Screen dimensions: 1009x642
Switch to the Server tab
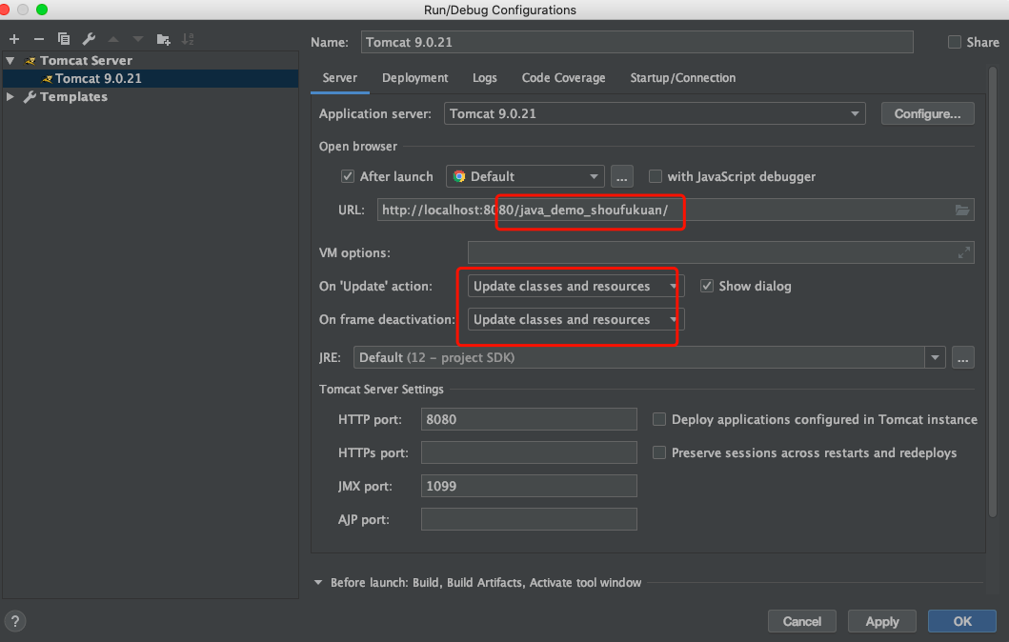[x=340, y=78]
